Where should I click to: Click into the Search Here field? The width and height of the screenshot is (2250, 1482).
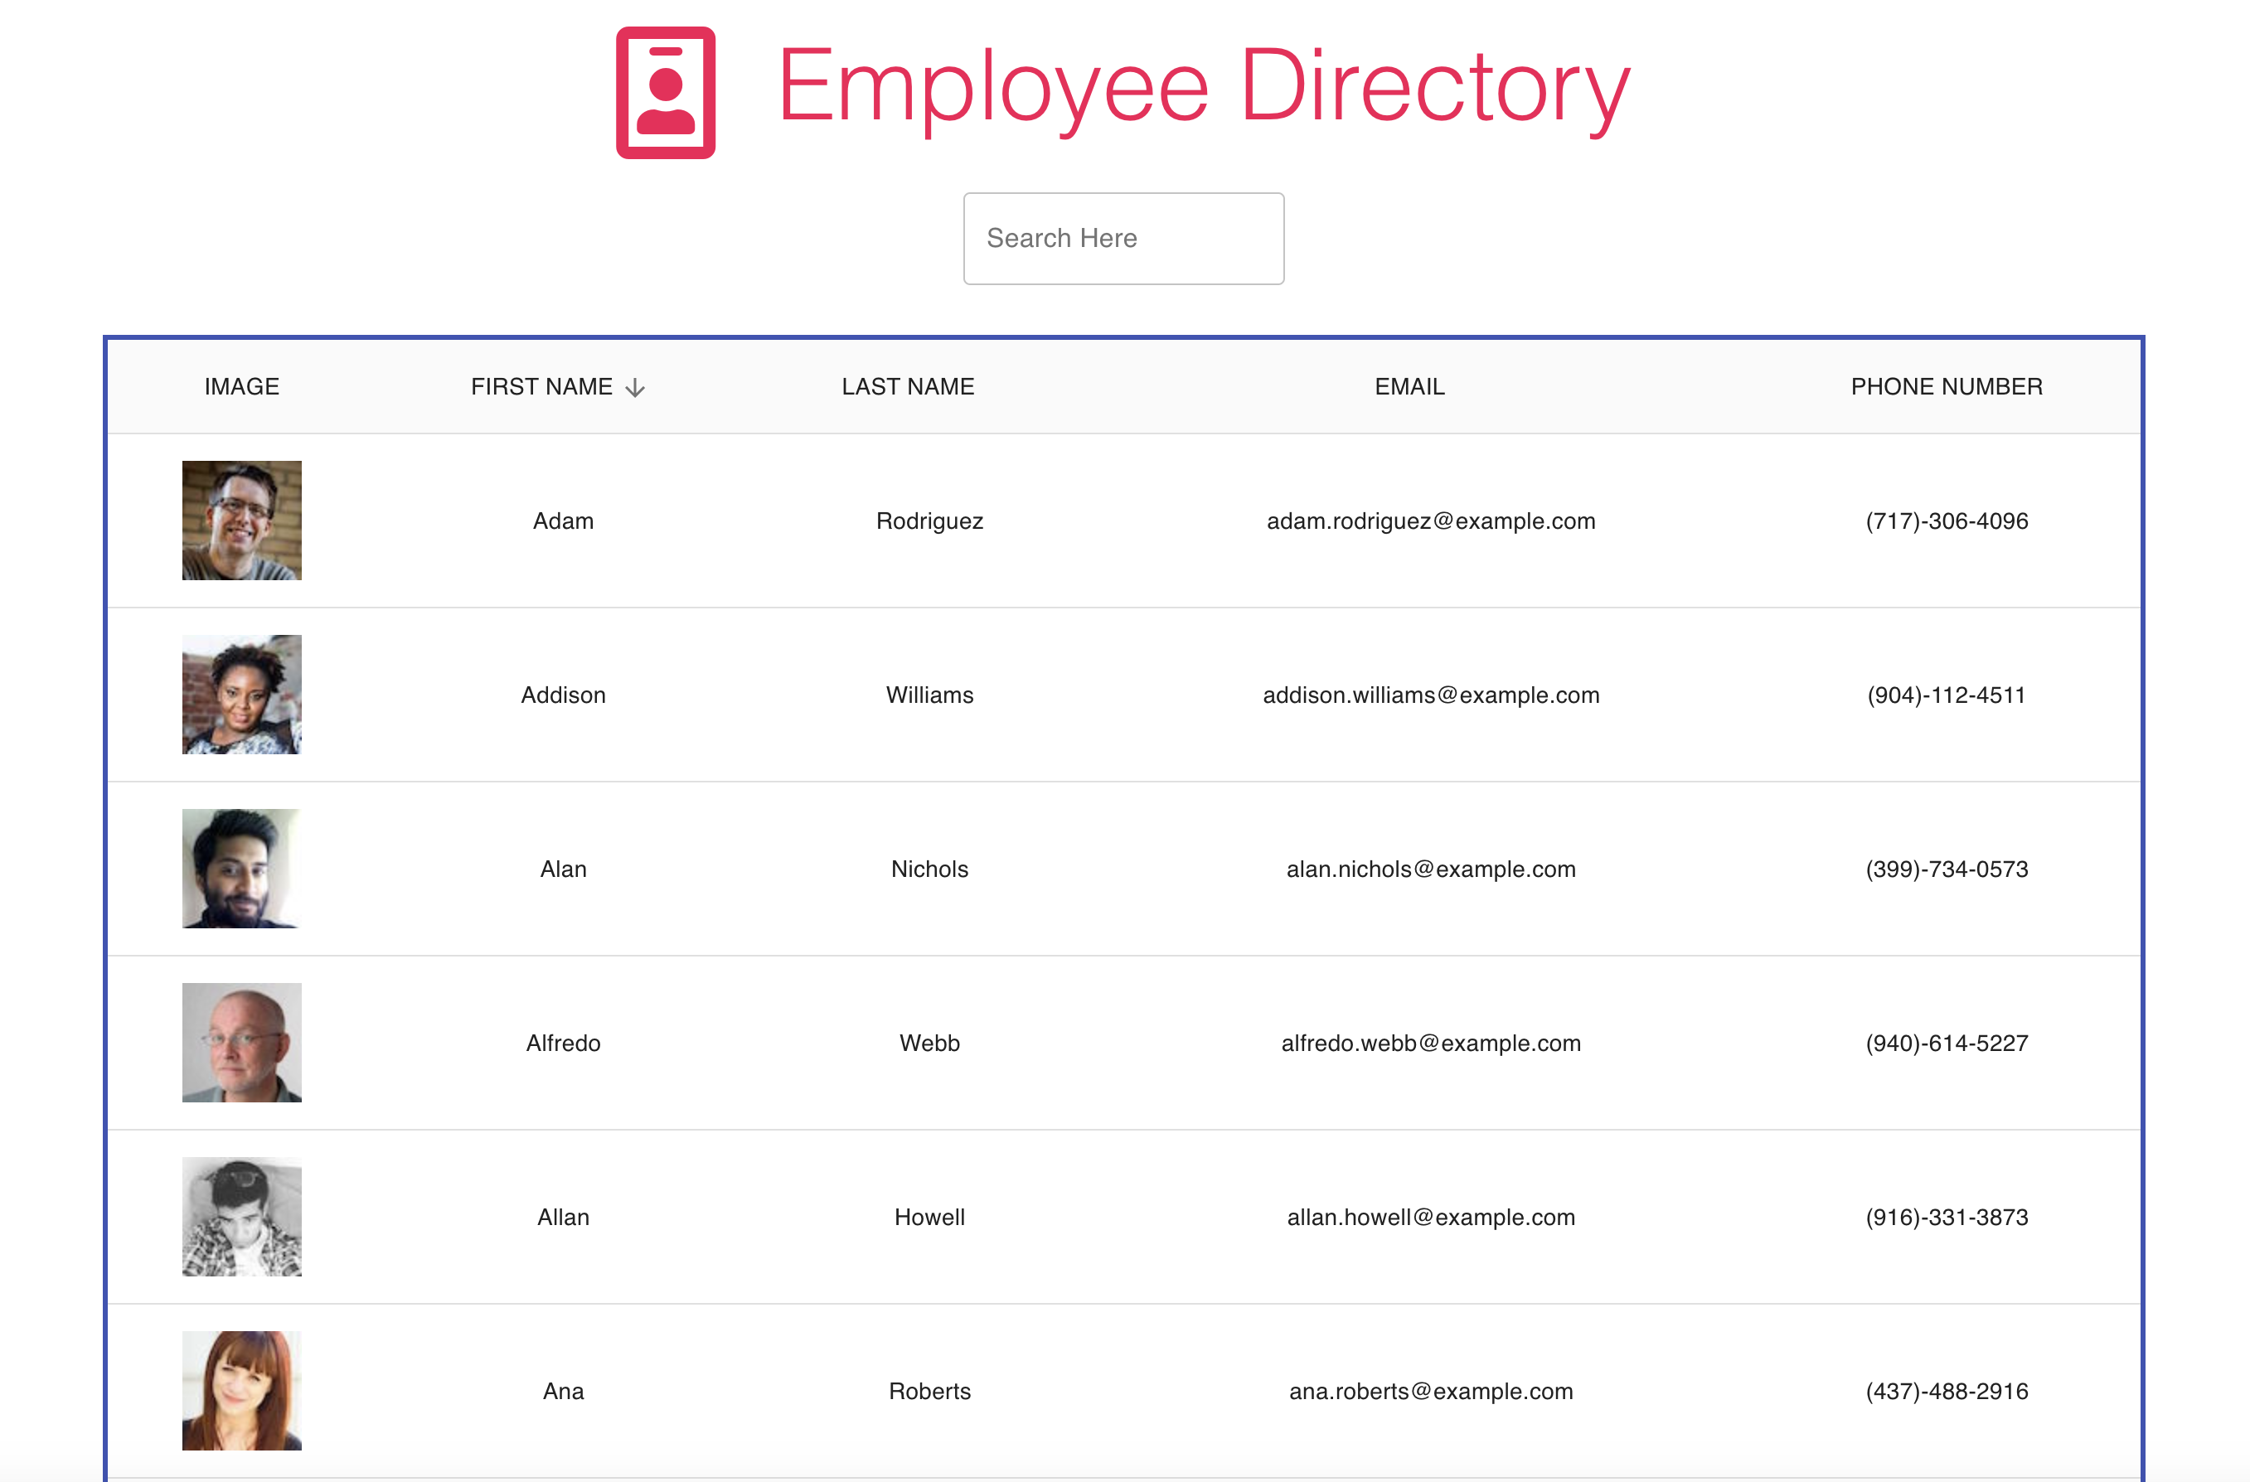(1123, 238)
